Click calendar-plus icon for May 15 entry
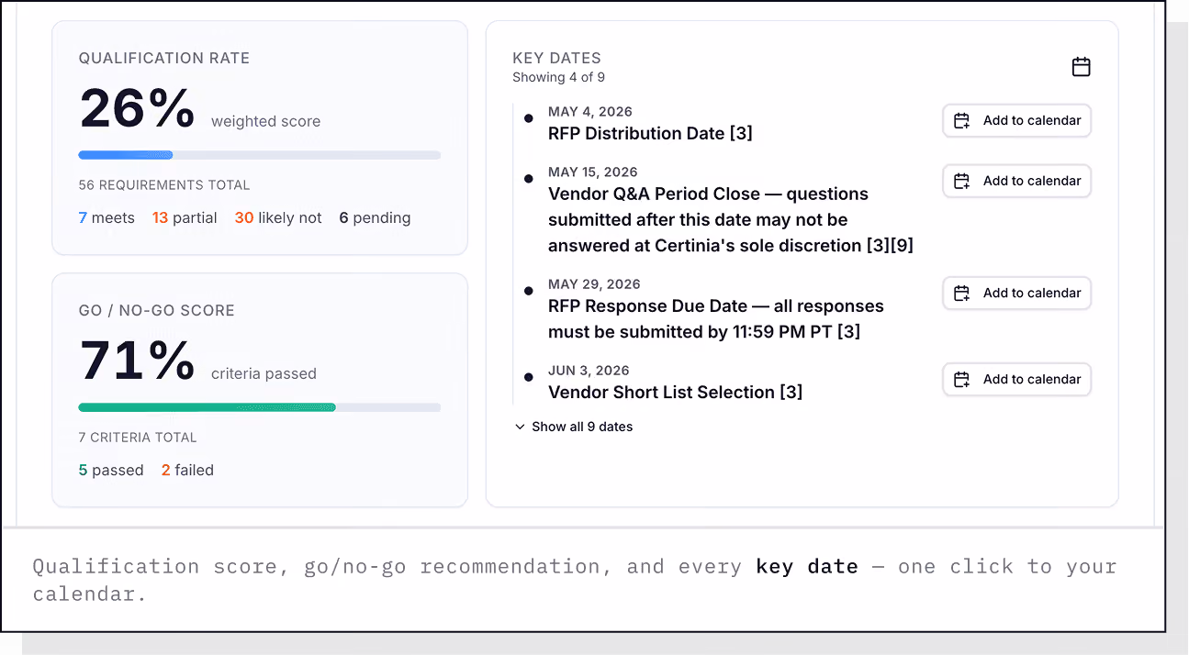 click(x=961, y=181)
